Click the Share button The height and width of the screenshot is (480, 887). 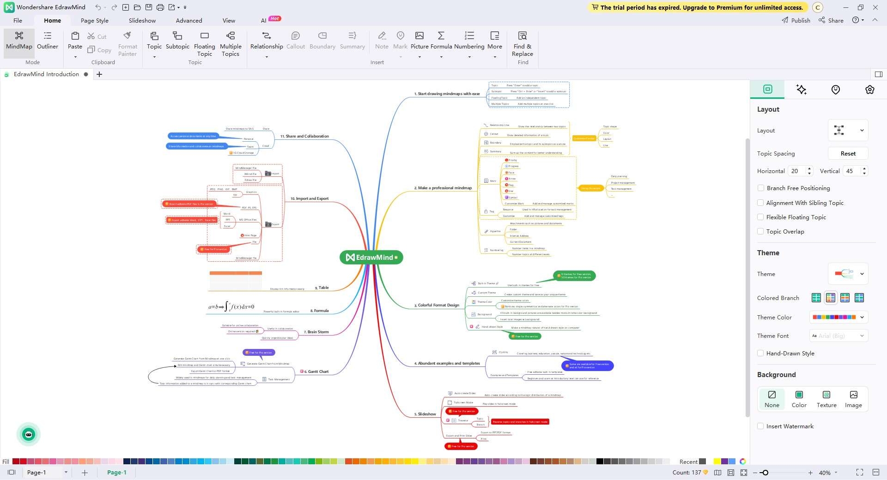click(831, 20)
